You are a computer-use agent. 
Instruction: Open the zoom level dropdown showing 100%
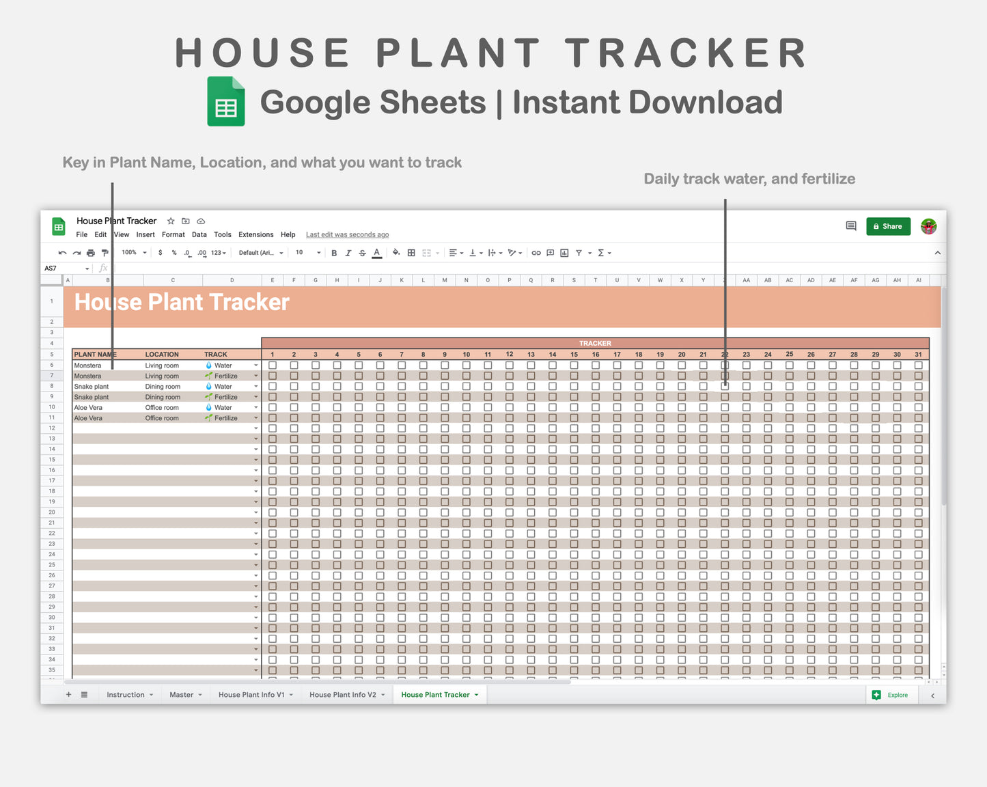point(134,253)
